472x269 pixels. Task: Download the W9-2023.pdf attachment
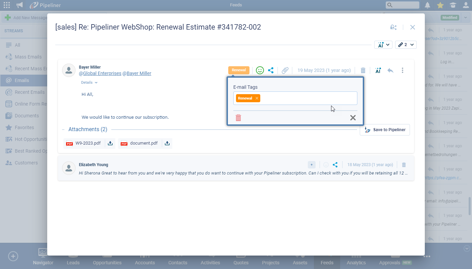pyautogui.click(x=110, y=143)
